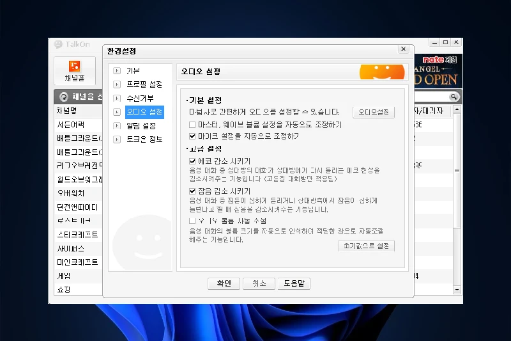Click the 초기값으로 설정 reset button
Viewport: 511px width, 341px height.
point(366,246)
